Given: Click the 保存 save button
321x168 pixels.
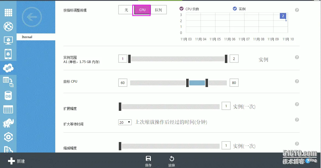Looking at the screenshot, I should tap(148, 160).
